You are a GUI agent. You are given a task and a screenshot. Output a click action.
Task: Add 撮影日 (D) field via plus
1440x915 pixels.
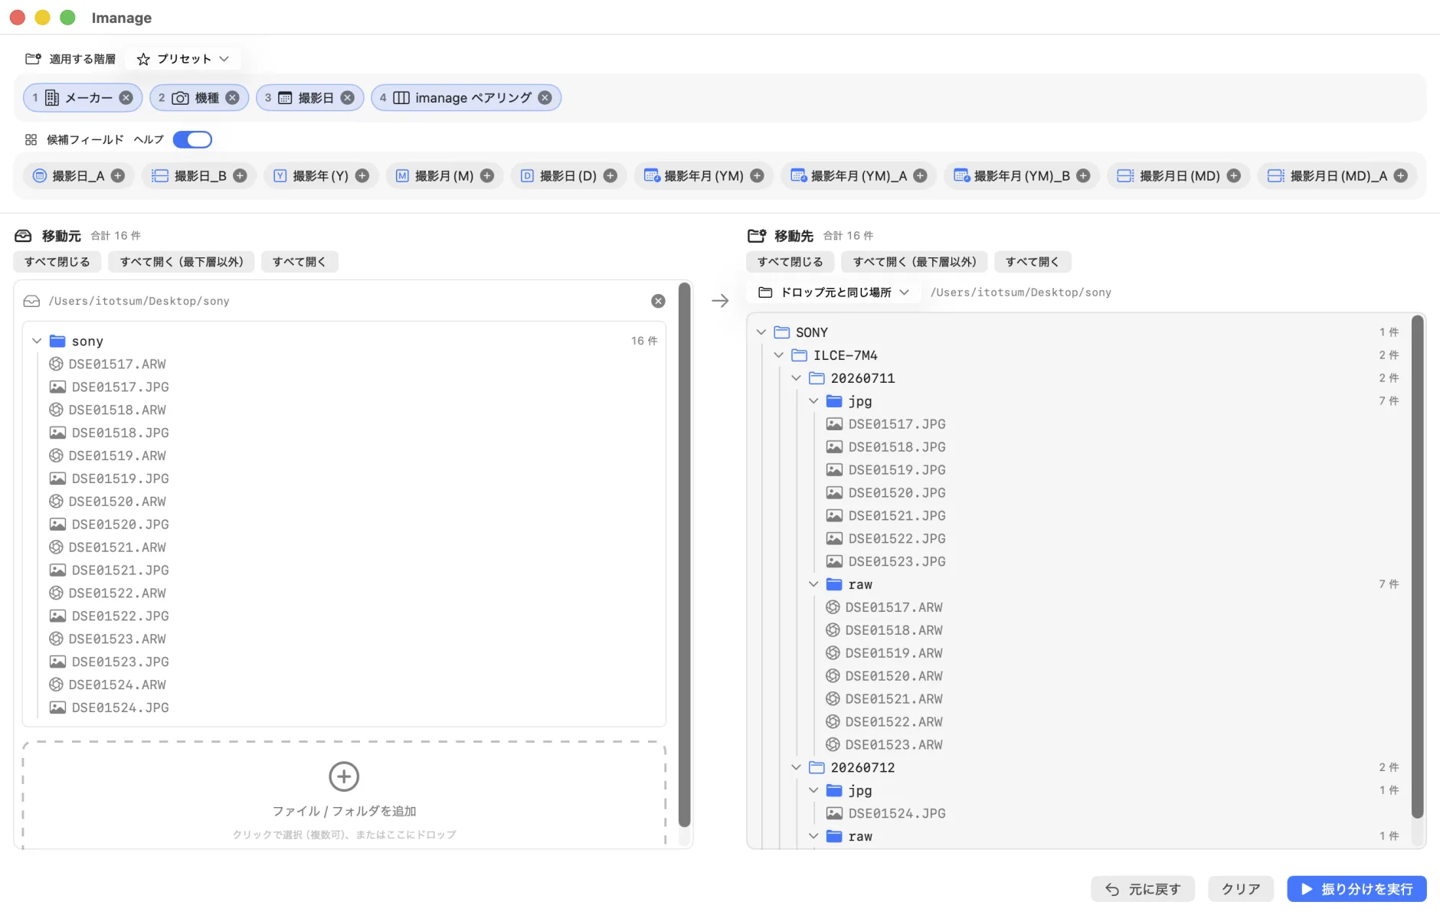(x=610, y=176)
